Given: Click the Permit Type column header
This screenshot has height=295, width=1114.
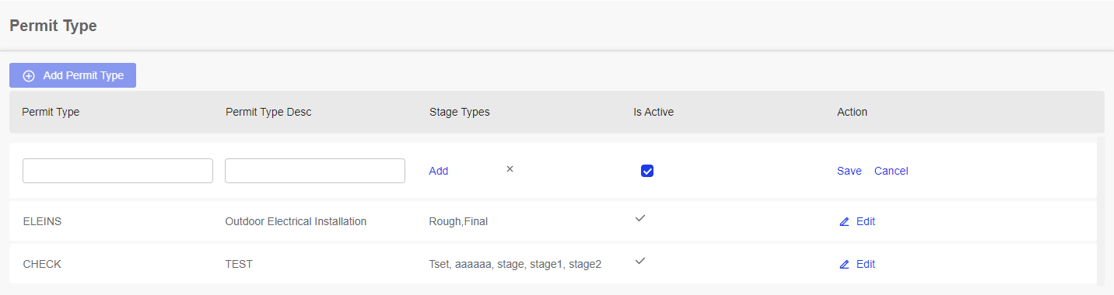Looking at the screenshot, I should (x=51, y=112).
